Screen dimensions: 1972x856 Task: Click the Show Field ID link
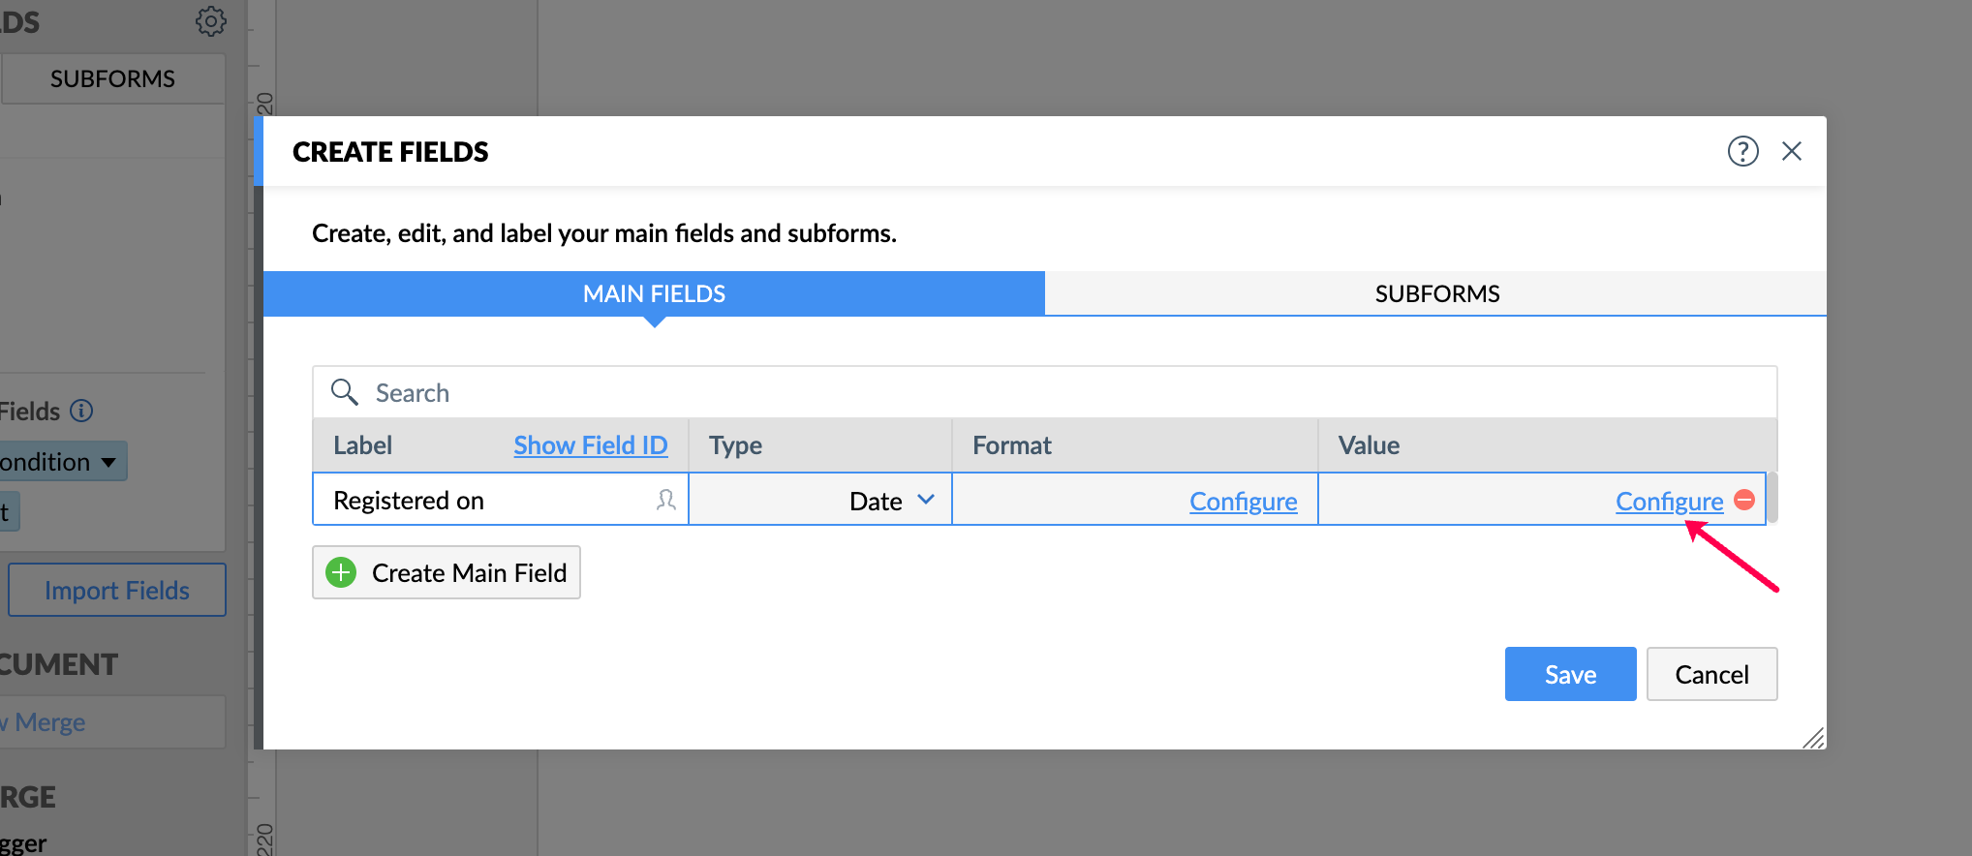click(590, 445)
